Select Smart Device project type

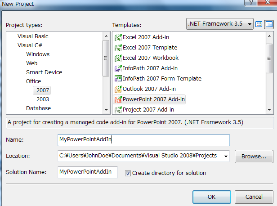pos(44,72)
